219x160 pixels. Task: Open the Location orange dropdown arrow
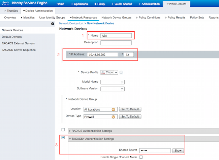pyautogui.click(x=114, y=110)
